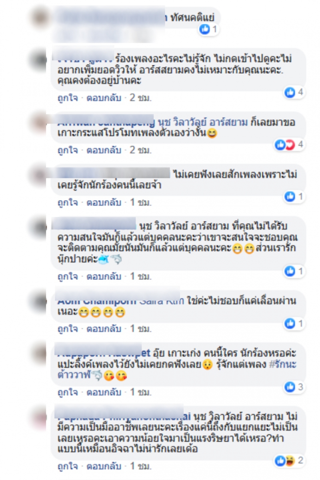The image size is (320, 480).
Task: Reply to the ร้องเพลงอะไรคะ comment via ตอบกลับ
Action: (x=104, y=98)
